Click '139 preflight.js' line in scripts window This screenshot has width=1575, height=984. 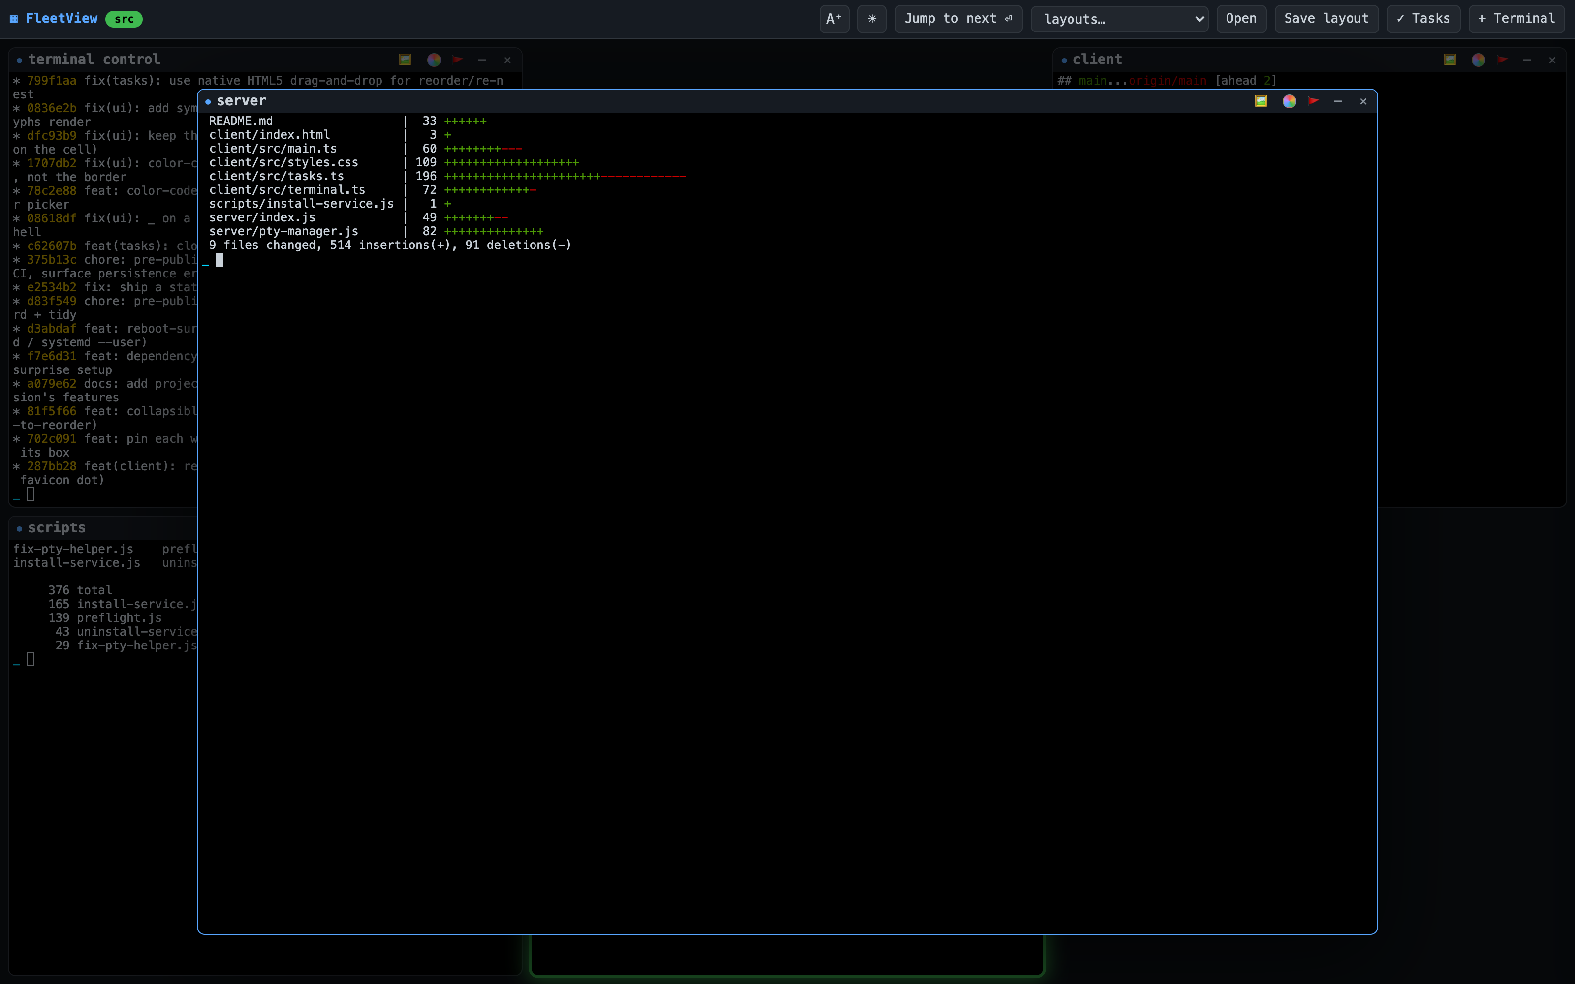(x=105, y=618)
